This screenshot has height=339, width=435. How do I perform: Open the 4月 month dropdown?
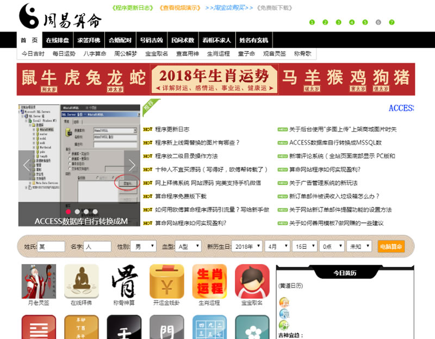coord(279,246)
